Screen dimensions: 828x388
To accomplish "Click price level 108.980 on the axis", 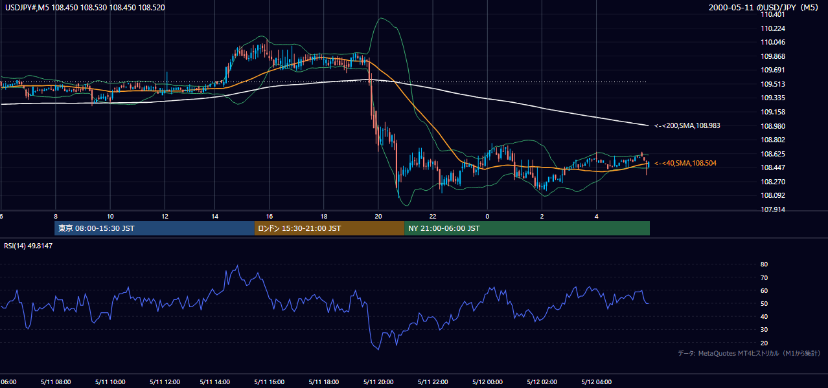I will pyautogui.click(x=772, y=126).
